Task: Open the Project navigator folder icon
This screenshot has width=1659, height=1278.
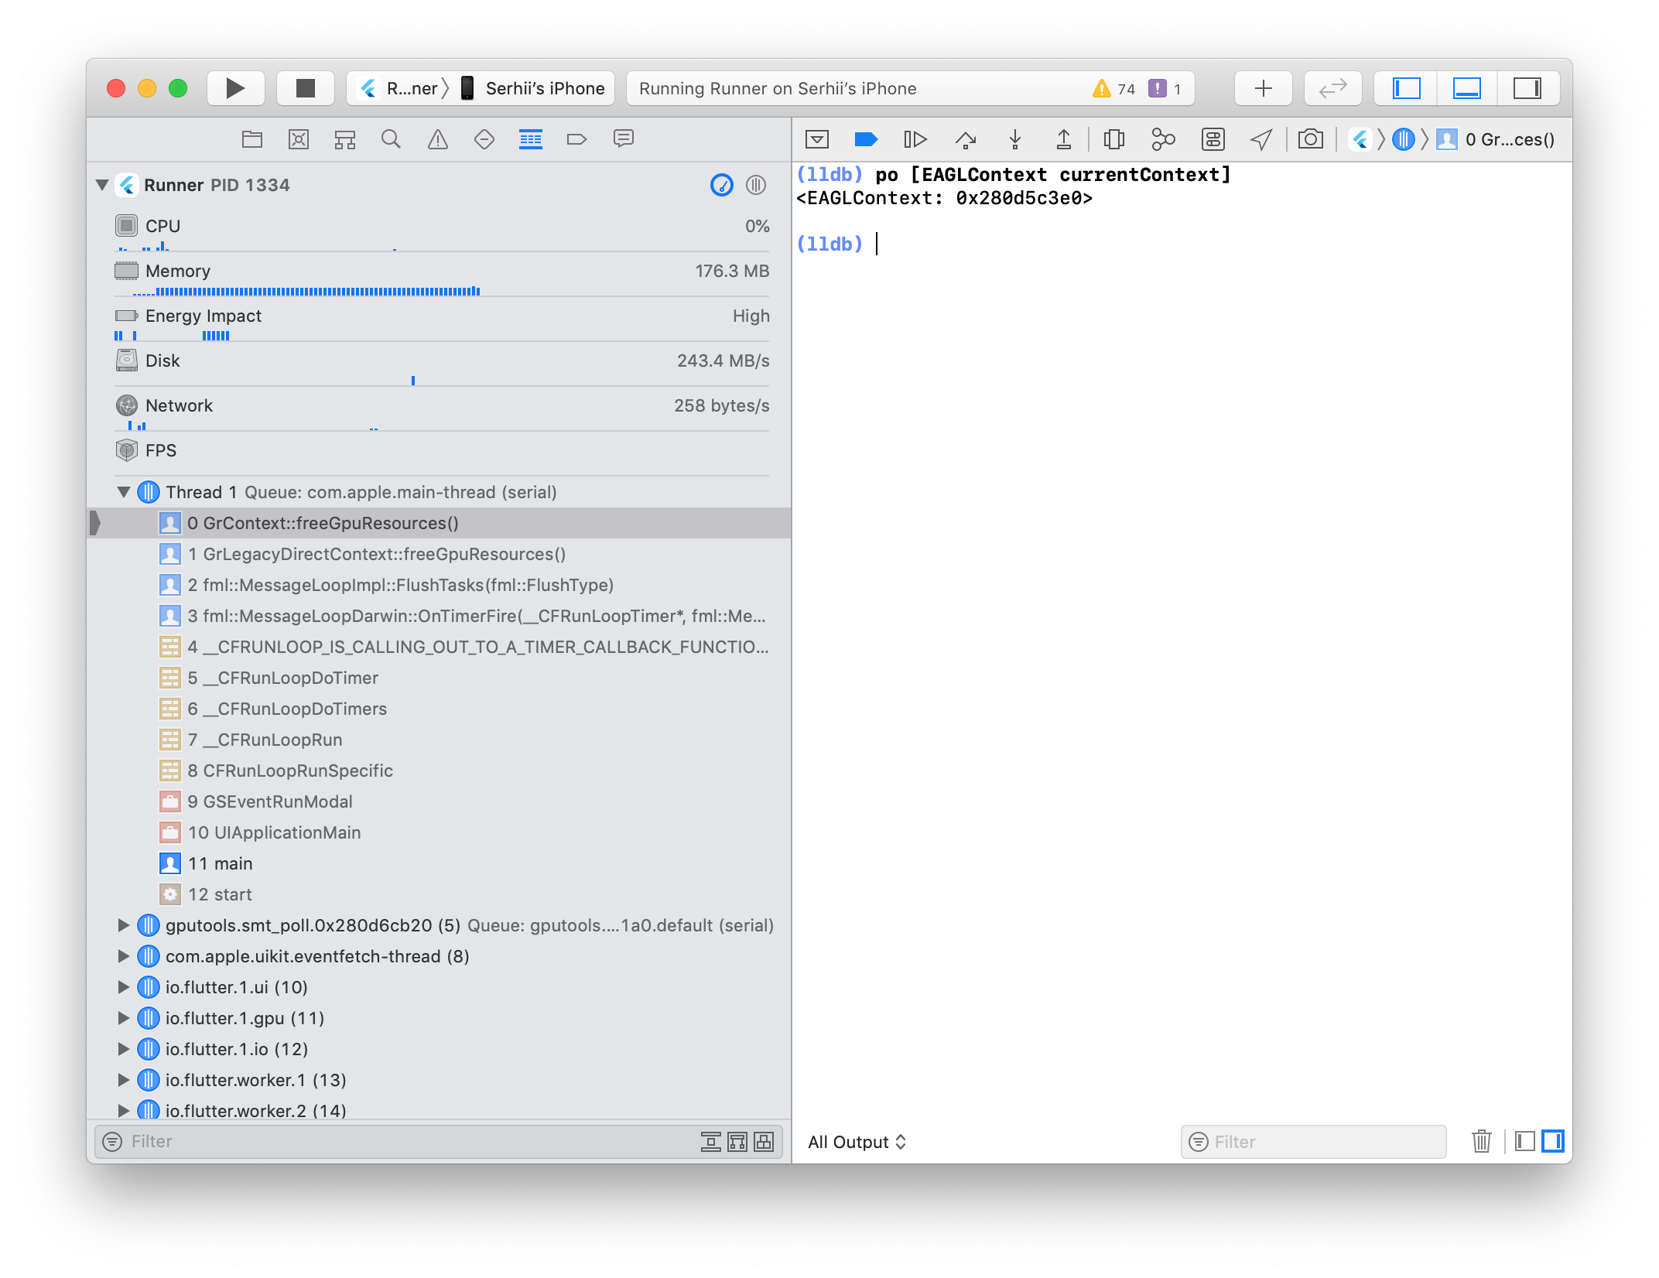Action: coord(252,139)
